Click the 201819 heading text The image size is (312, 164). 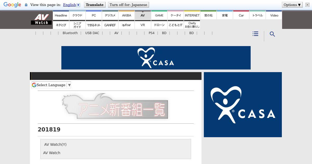coord(49,130)
